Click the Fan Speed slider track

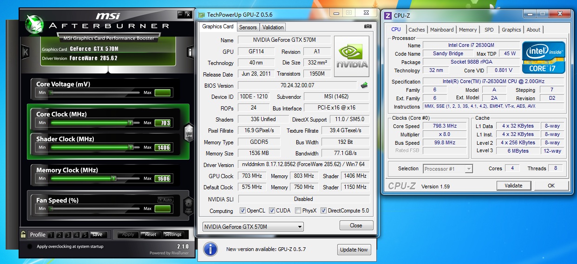[95, 209]
